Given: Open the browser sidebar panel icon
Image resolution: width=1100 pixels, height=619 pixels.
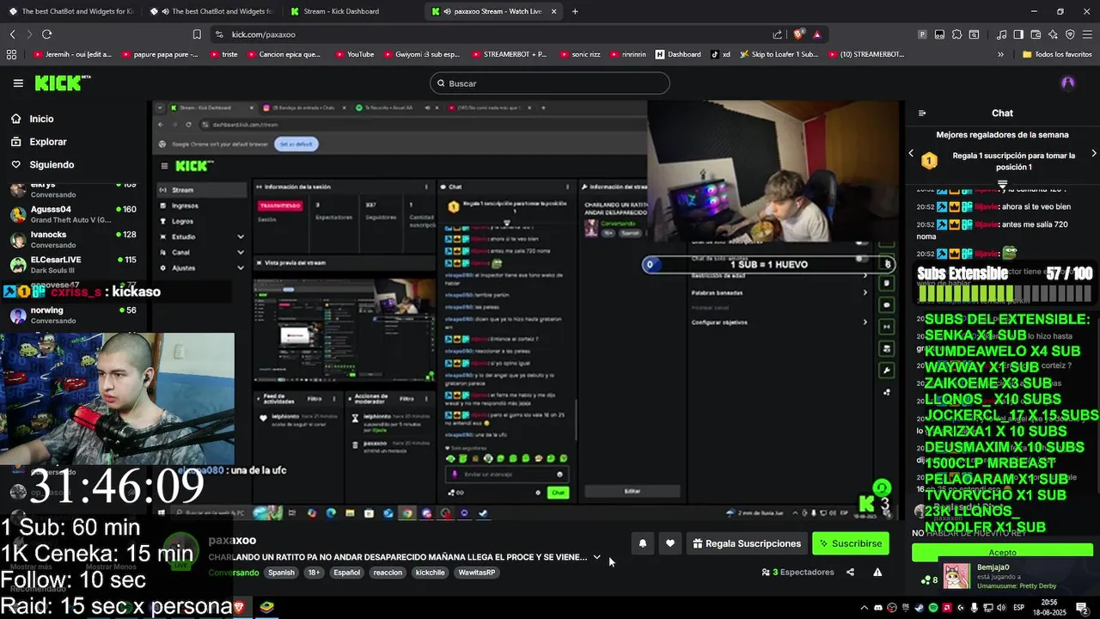Looking at the screenshot, I should pos(1018,34).
